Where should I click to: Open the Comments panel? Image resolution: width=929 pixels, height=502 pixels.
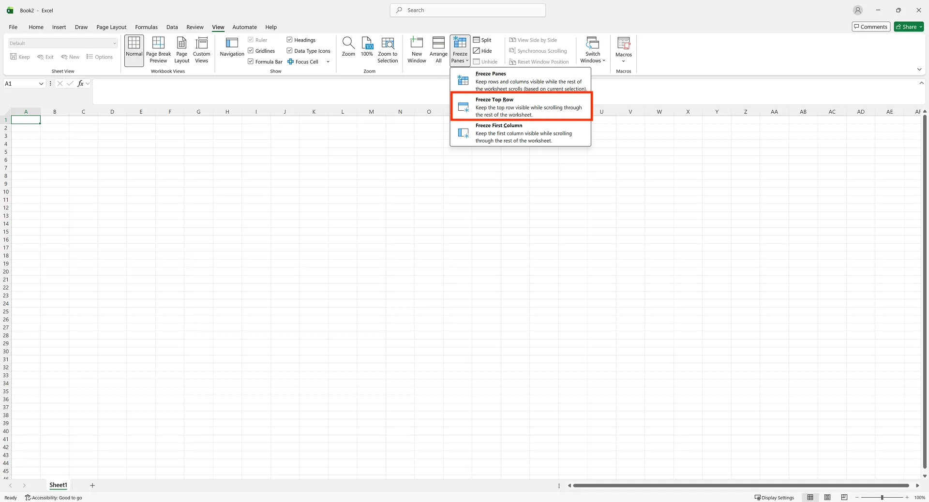[x=870, y=27]
